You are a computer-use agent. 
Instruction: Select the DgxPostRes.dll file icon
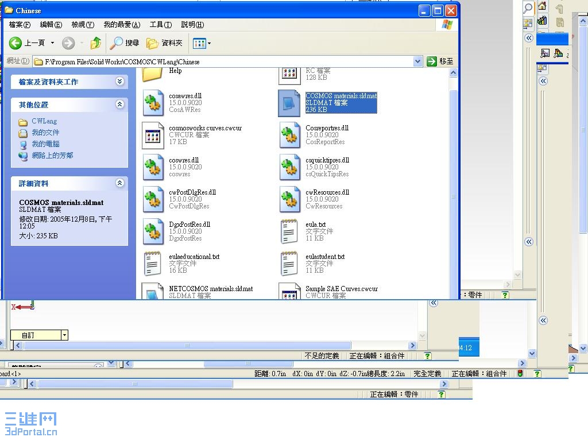[x=153, y=232]
